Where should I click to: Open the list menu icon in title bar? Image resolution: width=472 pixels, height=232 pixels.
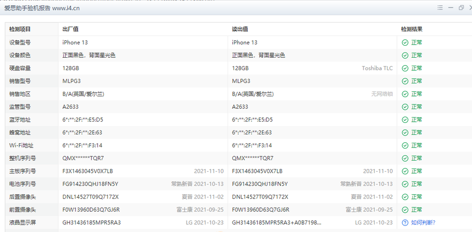point(440,8)
